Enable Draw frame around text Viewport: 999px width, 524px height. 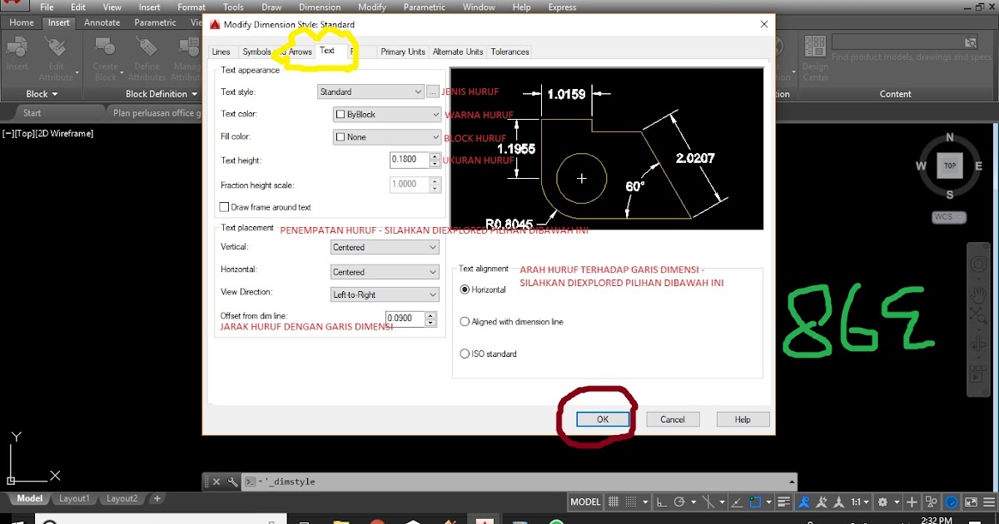click(x=224, y=206)
